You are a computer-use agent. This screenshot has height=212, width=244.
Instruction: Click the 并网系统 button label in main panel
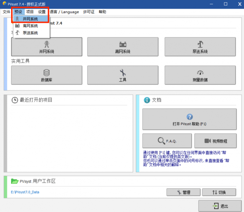(47, 52)
